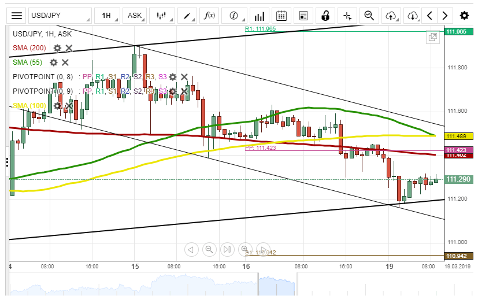Click the day 15 time-axis label
Image resolution: width=478 pixels, height=299 pixels.
(135, 267)
